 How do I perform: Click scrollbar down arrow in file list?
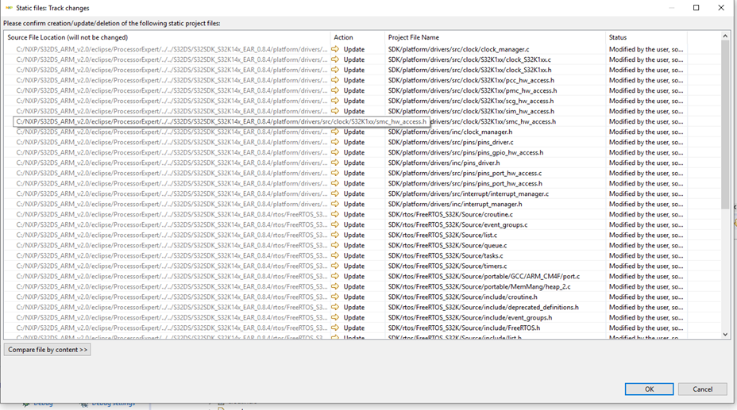[x=725, y=335]
